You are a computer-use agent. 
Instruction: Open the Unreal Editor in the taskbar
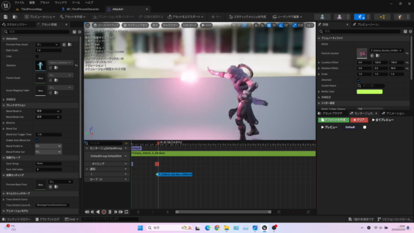point(265,228)
